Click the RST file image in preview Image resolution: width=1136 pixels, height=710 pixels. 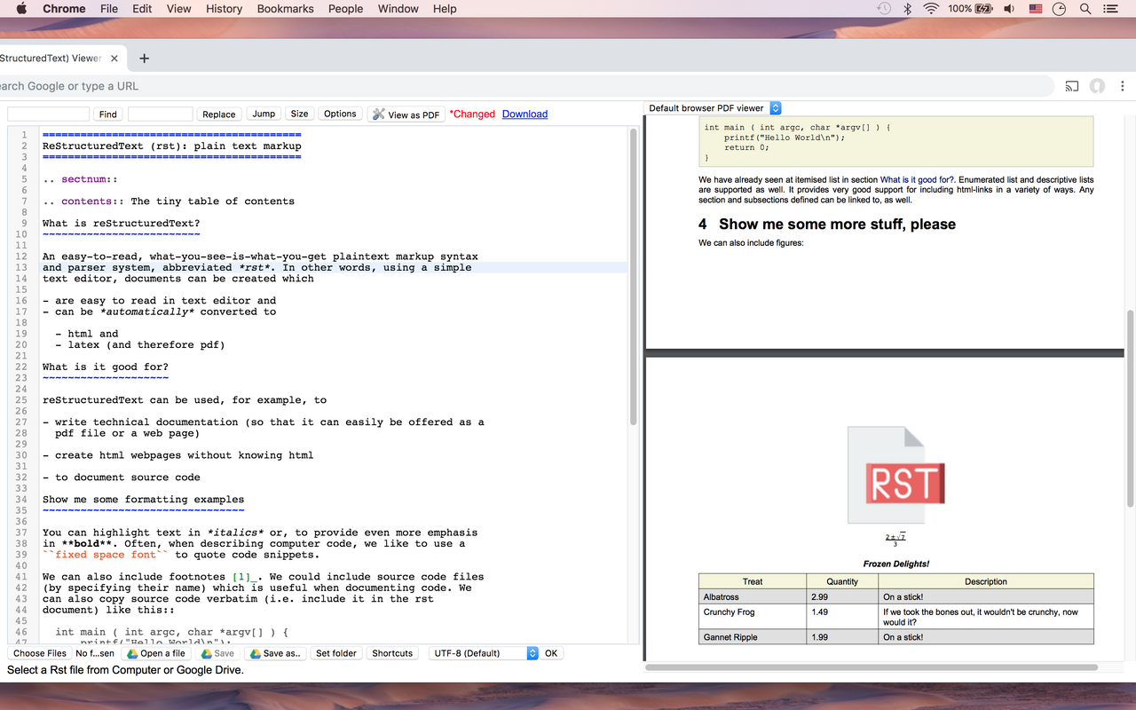tap(895, 476)
